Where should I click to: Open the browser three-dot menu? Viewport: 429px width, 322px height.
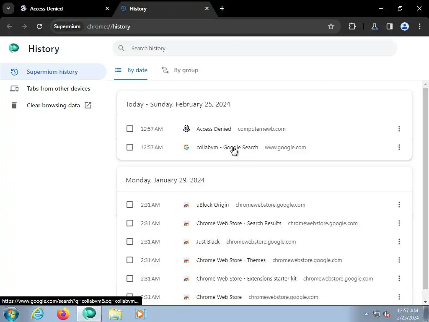(420, 26)
